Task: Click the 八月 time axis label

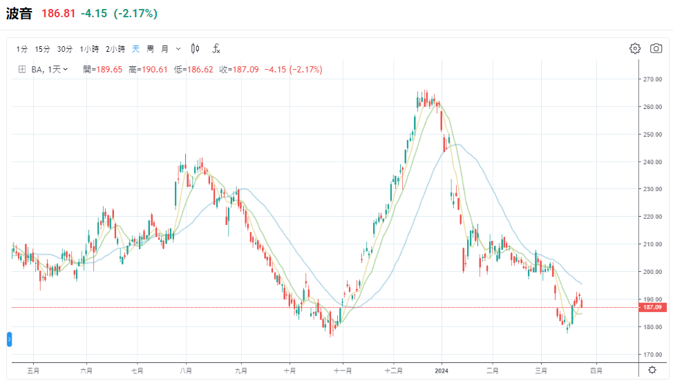Action: 186,371
